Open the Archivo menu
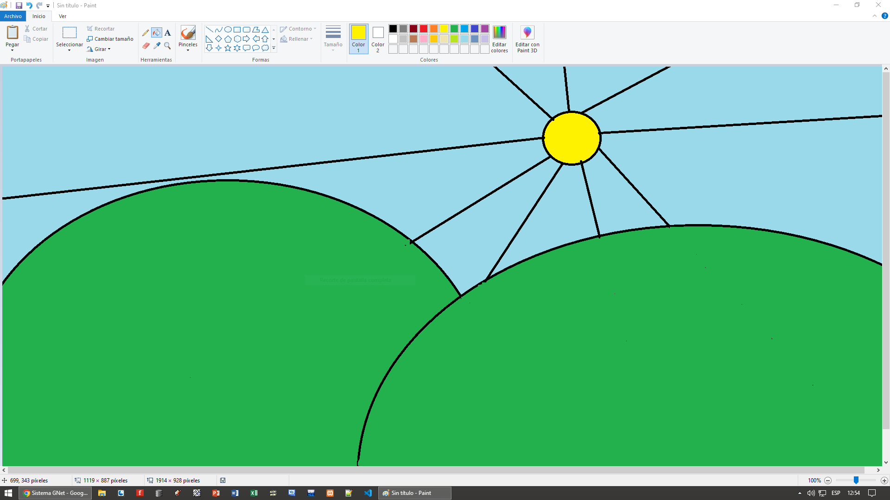890x500 pixels. coord(13,16)
